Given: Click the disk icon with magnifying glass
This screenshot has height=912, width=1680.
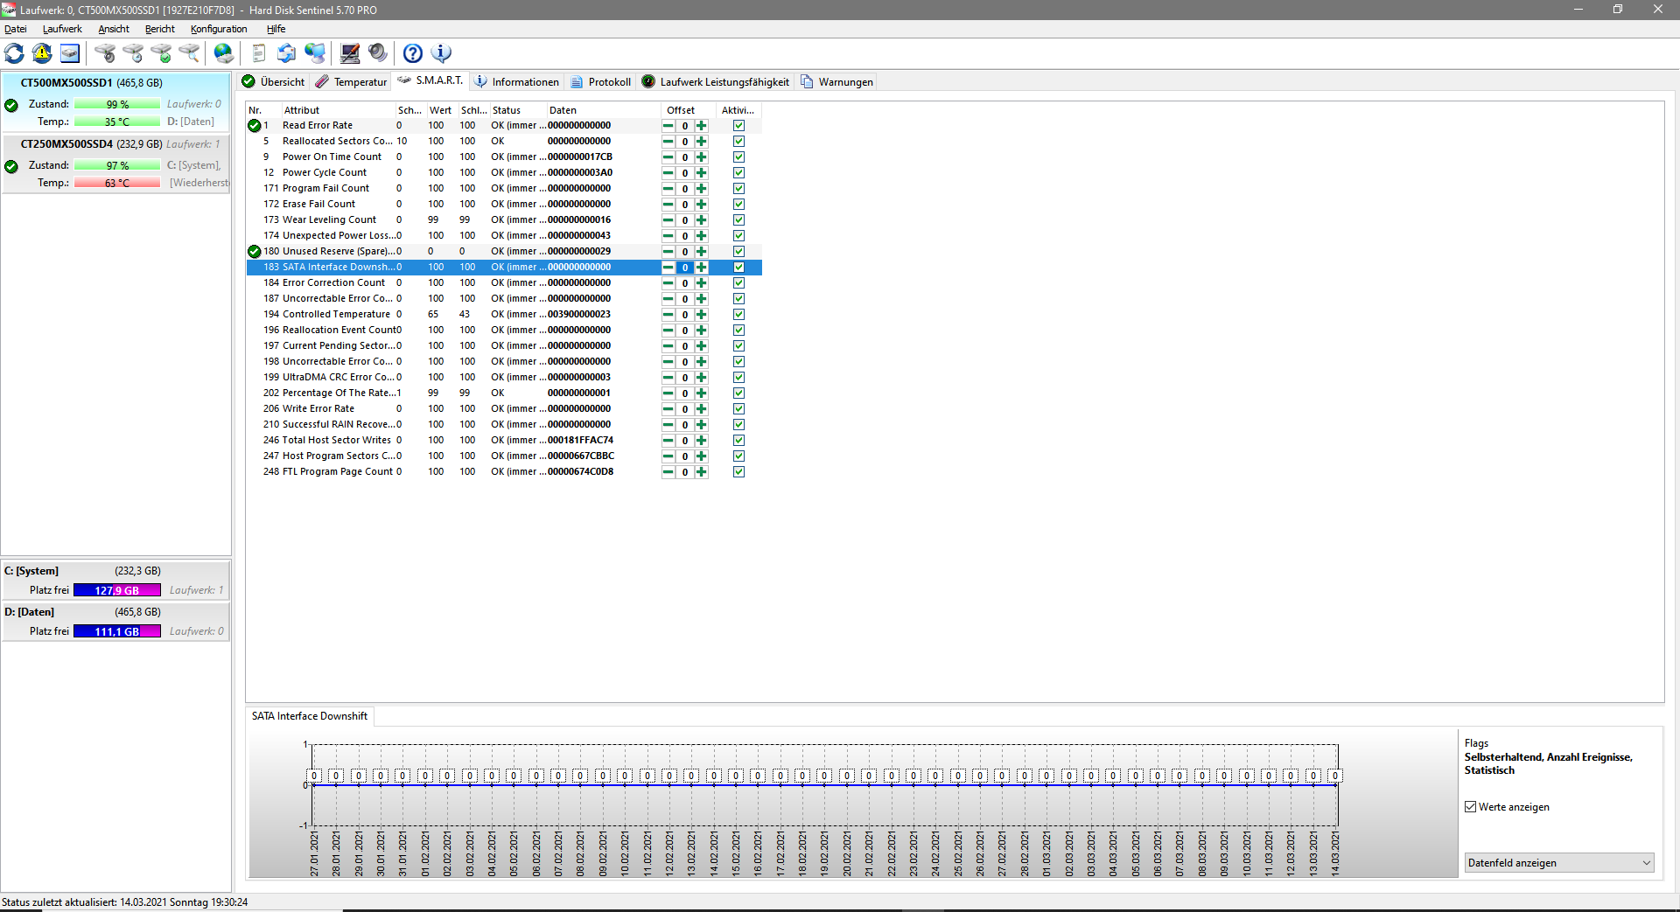Looking at the screenshot, I should (x=189, y=53).
